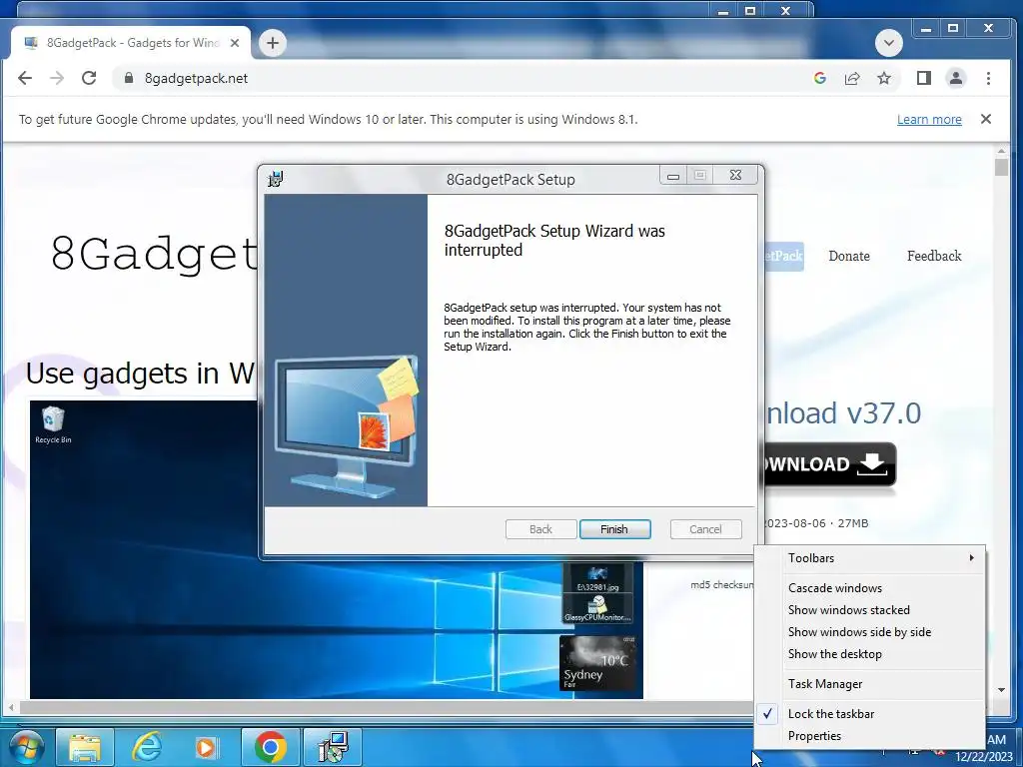This screenshot has width=1023, height=767.
Task: Expand the tab search chevron
Action: coord(888,43)
